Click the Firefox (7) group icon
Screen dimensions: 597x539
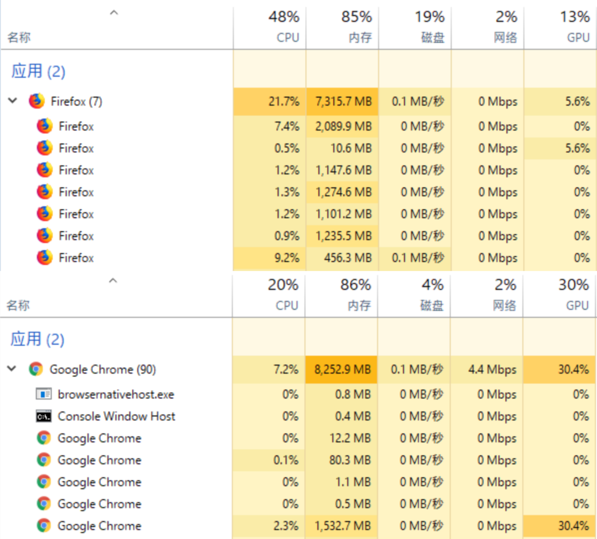(37, 101)
